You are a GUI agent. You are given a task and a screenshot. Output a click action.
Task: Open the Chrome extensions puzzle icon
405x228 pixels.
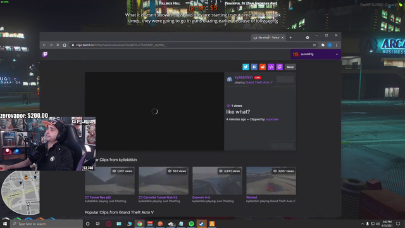(323, 45)
